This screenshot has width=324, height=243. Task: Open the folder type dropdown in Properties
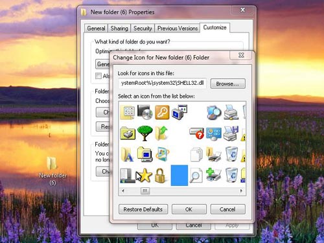coord(103,64)
